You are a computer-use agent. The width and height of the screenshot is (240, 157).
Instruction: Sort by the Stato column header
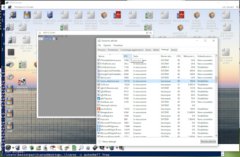click(x=146, y=56)
